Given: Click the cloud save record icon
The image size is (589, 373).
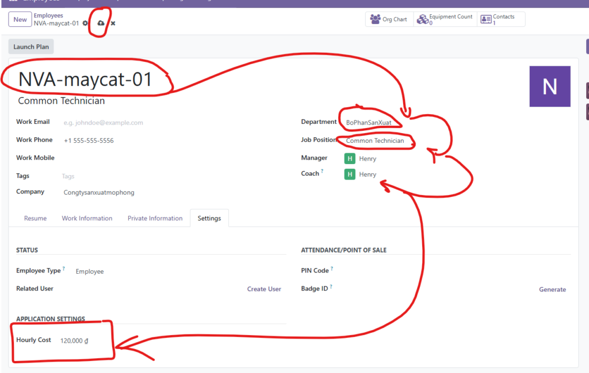Looking at the screenshot, I should (101, 23).
